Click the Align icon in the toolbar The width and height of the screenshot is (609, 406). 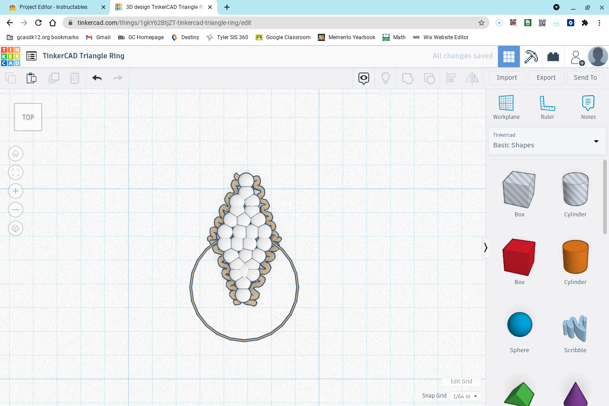(451, 78)
